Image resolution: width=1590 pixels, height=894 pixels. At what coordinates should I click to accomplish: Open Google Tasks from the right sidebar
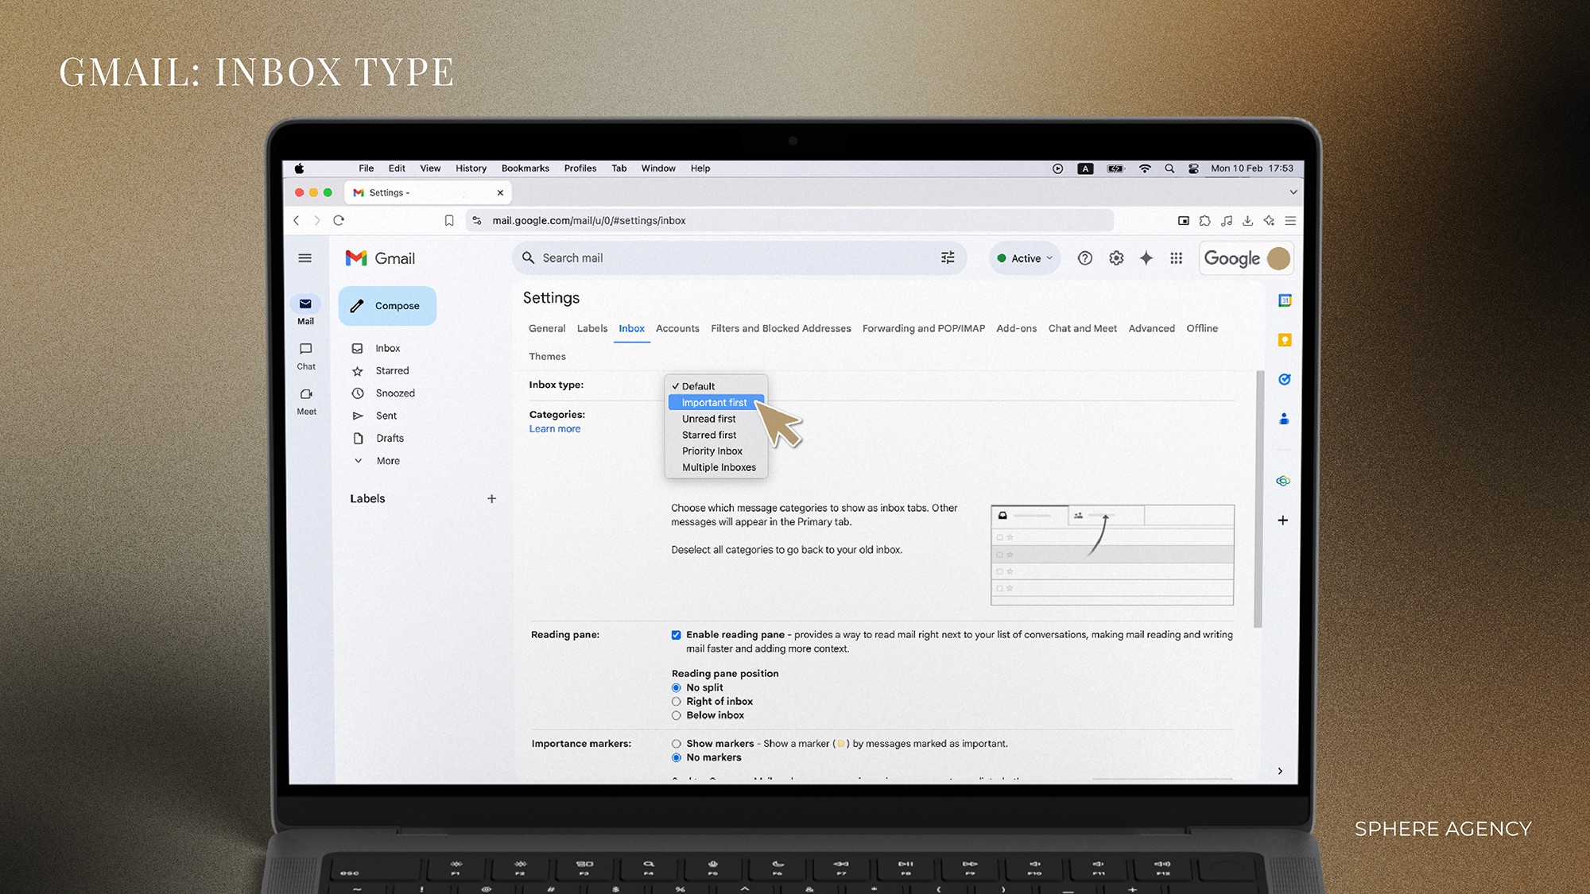click(1284, 379)
